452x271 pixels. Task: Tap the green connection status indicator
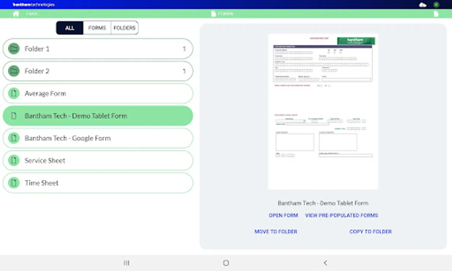[x=436, y=5]
